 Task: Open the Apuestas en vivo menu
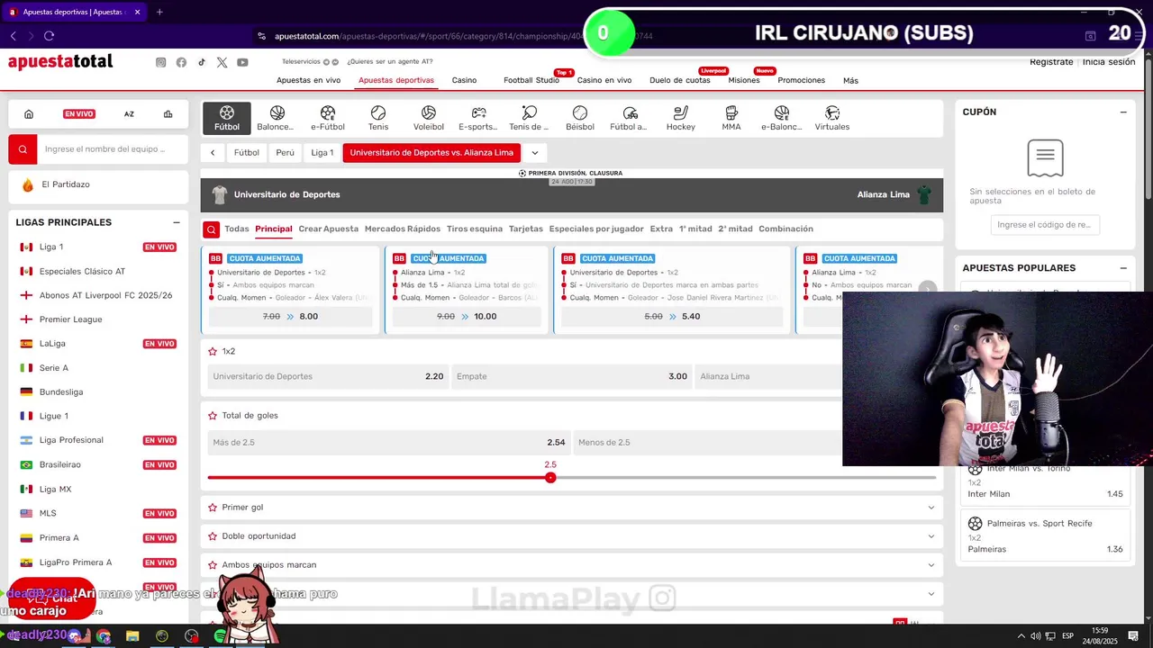[308, 80]
